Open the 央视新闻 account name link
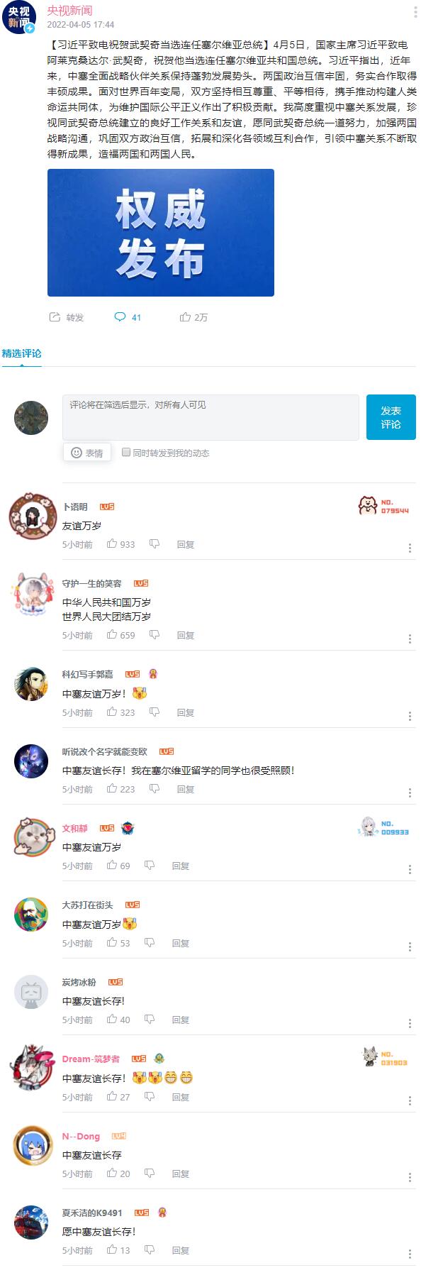 pos(69,11)
